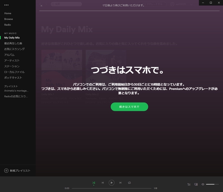Adjust the volume slider
The height and width of the screenshot is (192, 223).
tap(212, 184)
